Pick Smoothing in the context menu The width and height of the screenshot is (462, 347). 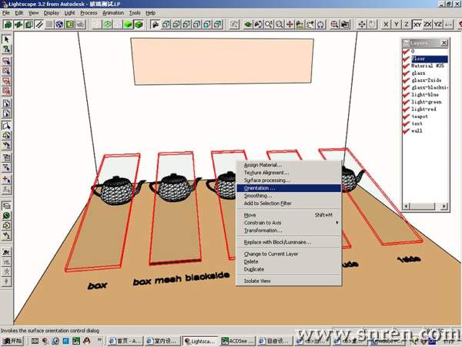(289, 196)
